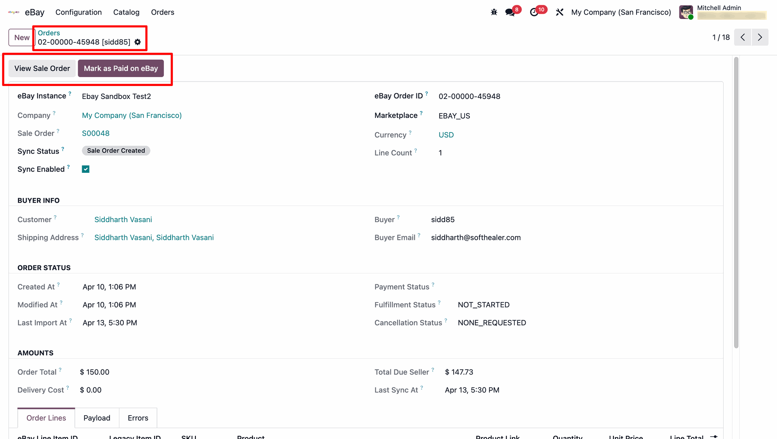This screenshot has height=439, width=777.
Task: Open the Orders menu
Action: point(163,12)
